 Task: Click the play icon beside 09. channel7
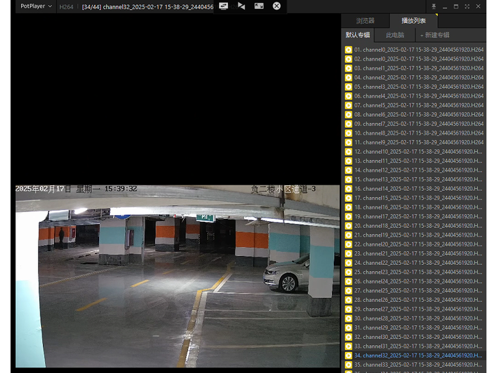[x=349, y=124]
